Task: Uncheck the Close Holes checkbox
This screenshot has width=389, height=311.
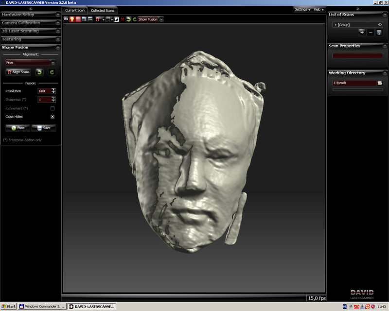Action: [x=53, y=117]
